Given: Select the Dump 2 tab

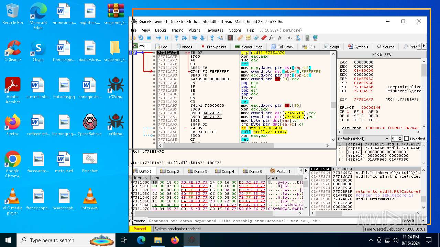Looking at the screenshot, I should click(x=169, y=171).
